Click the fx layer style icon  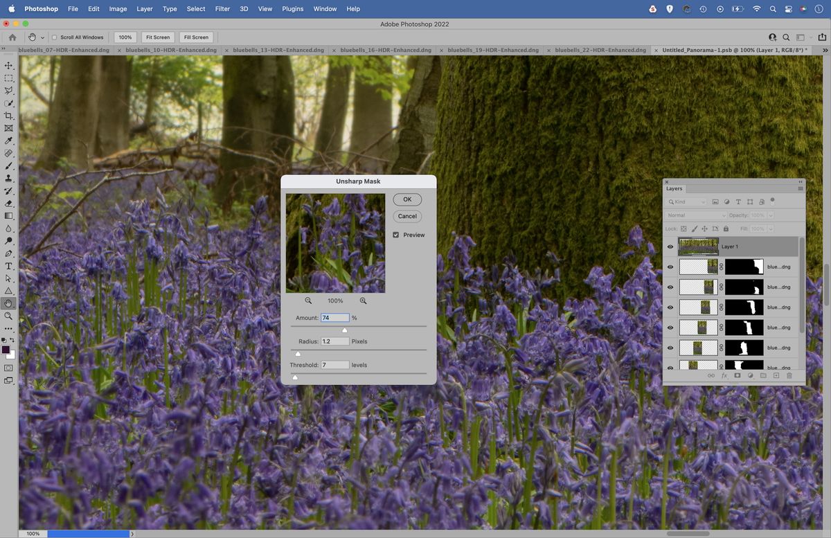[724, 375]
